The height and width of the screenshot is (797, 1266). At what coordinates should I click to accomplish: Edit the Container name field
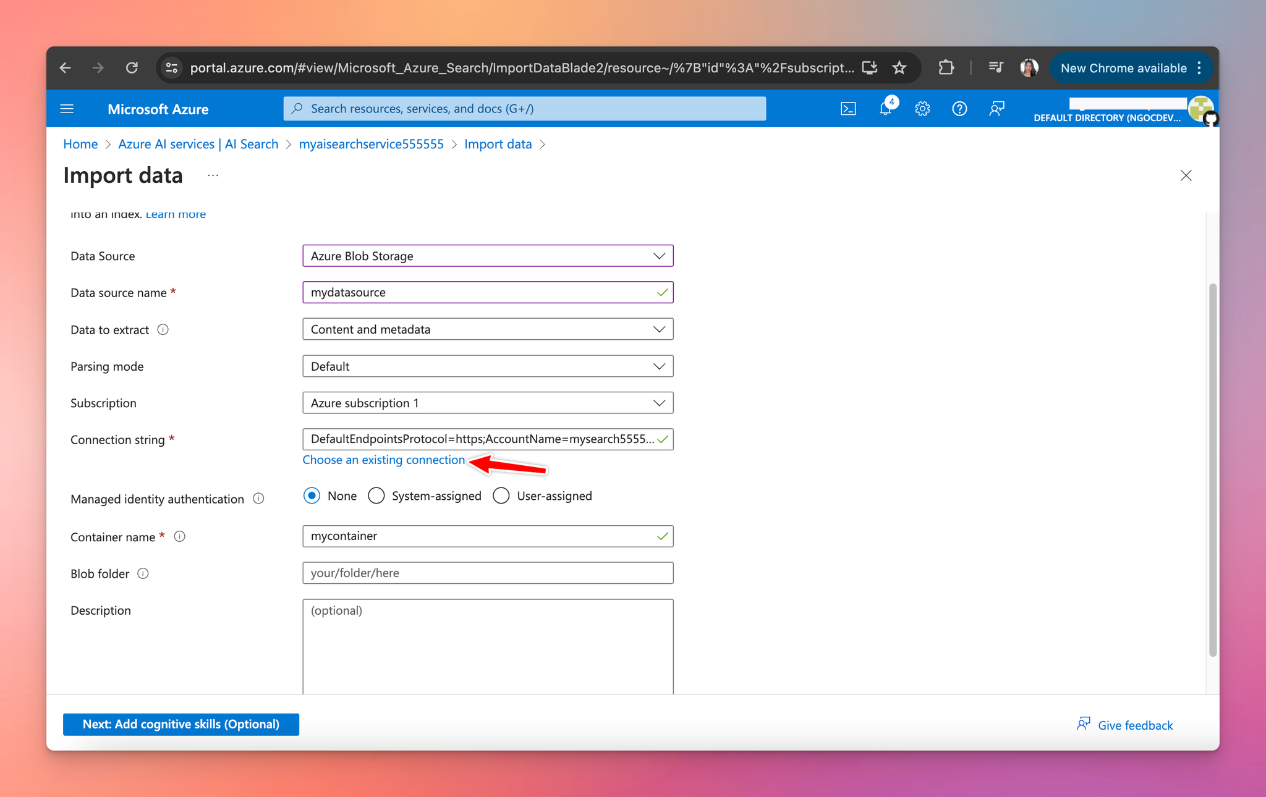(488, 536)
